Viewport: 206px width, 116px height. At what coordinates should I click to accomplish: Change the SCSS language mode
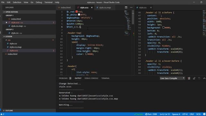click(198, 114)
